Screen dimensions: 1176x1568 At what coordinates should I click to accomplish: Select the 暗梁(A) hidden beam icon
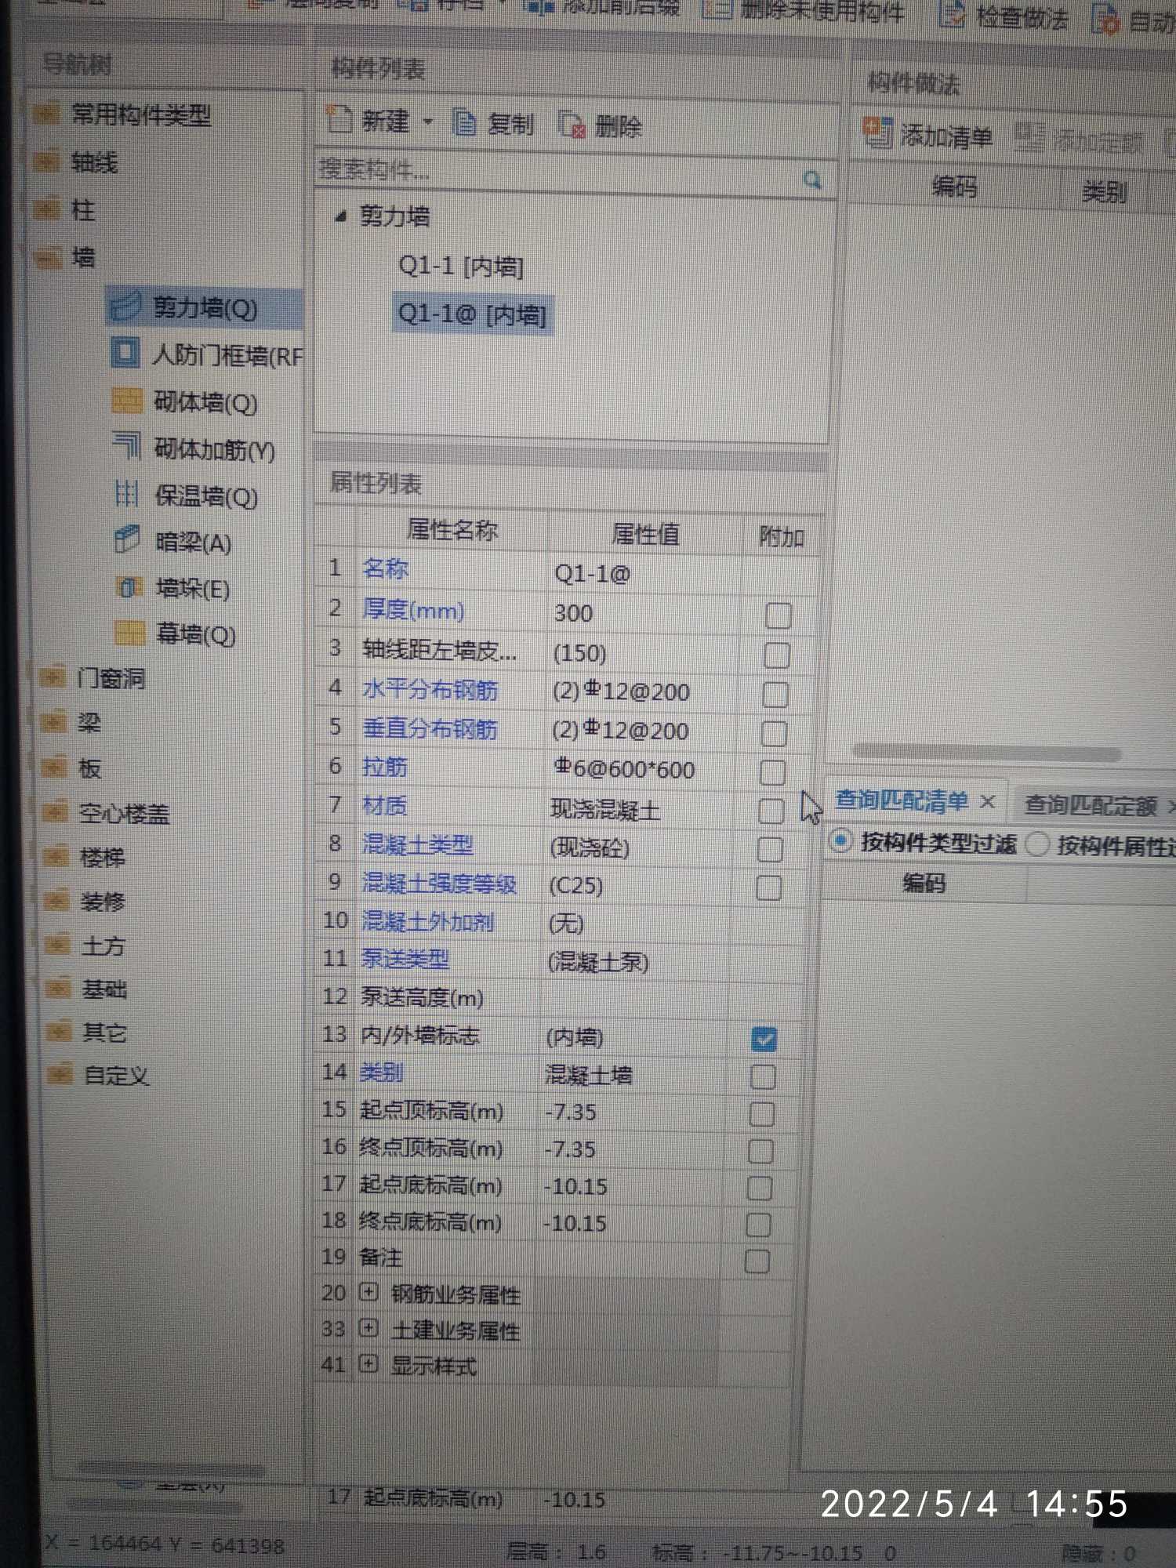(128, 540)
